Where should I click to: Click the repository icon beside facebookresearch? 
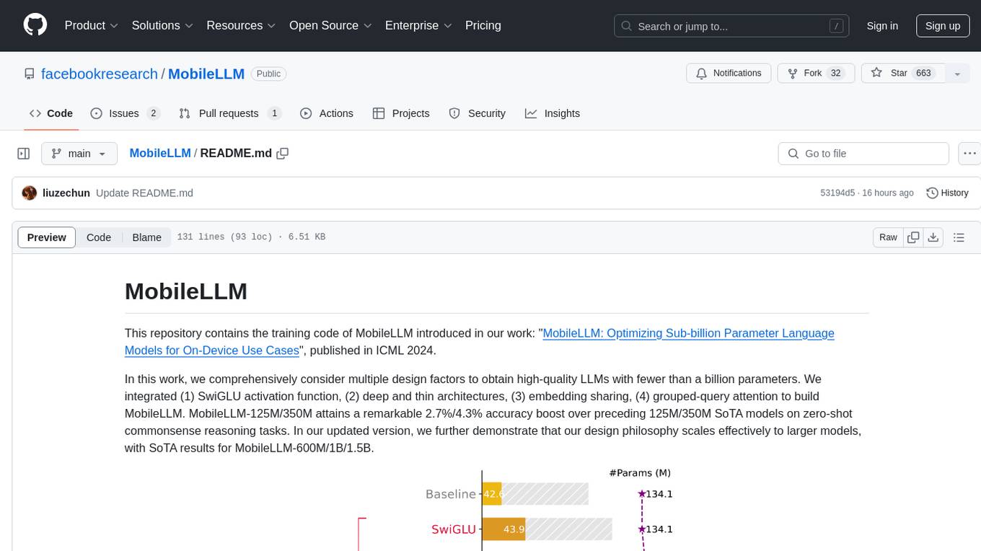pyautogui.click(x=30, y=74)
